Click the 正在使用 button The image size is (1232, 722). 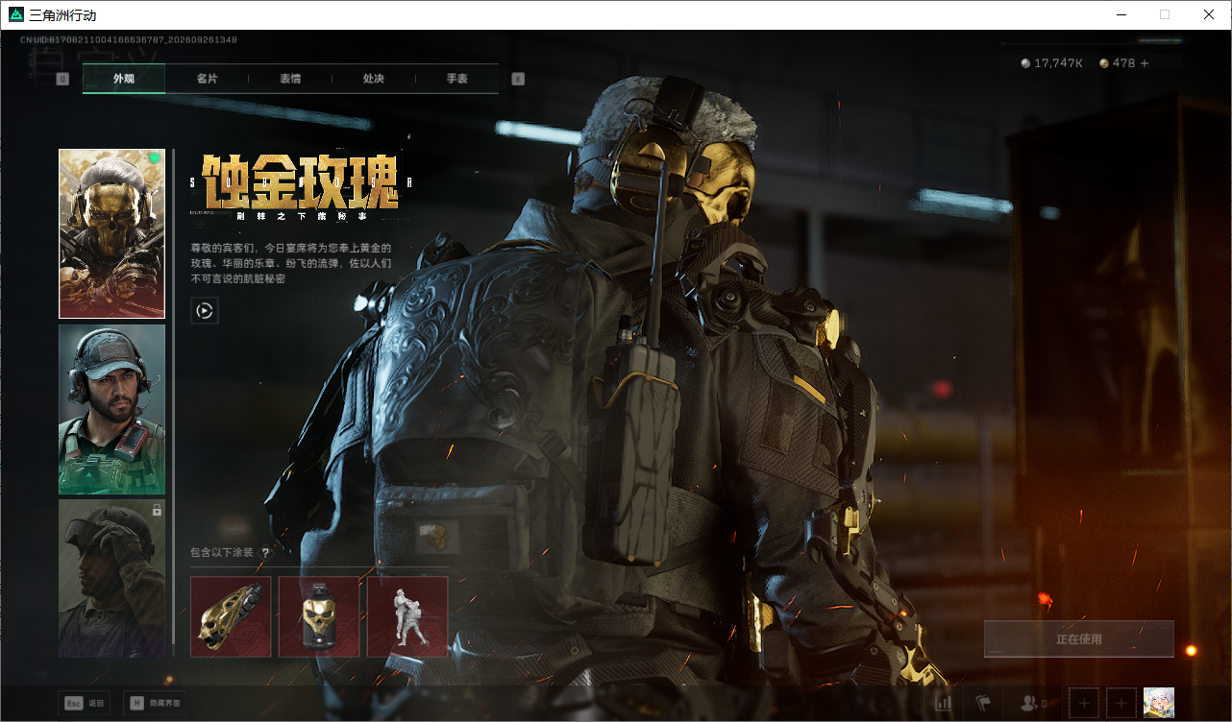coord(1079,639)
